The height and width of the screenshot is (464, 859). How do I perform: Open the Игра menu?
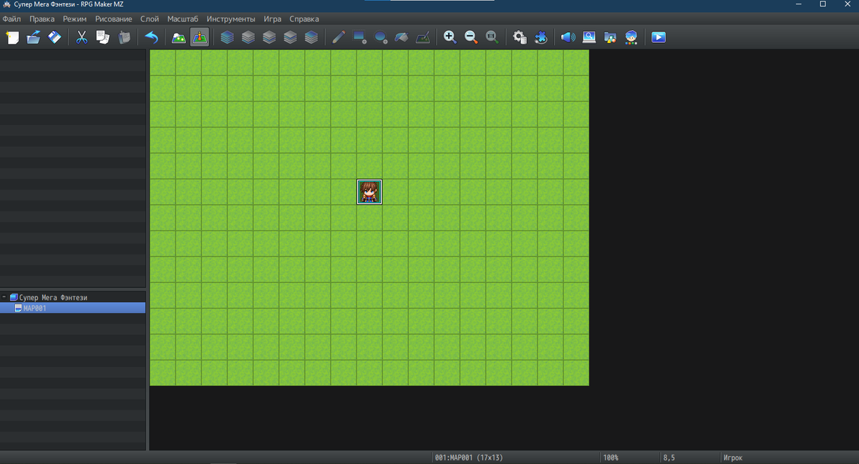point(273,19)
